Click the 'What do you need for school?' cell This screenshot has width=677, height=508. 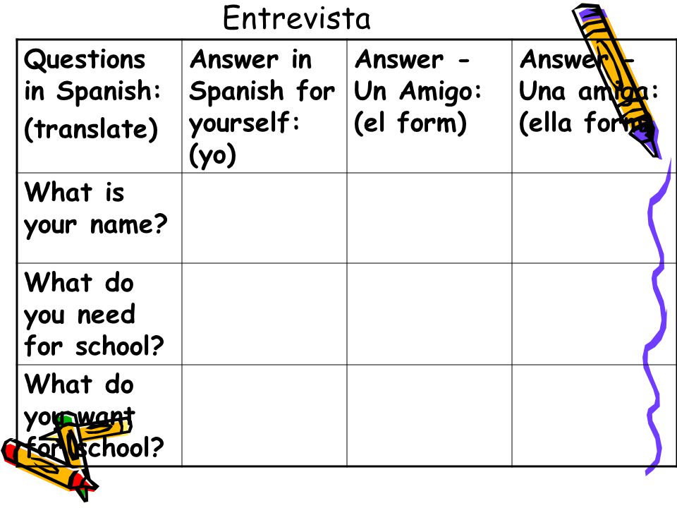pos(99,313)
